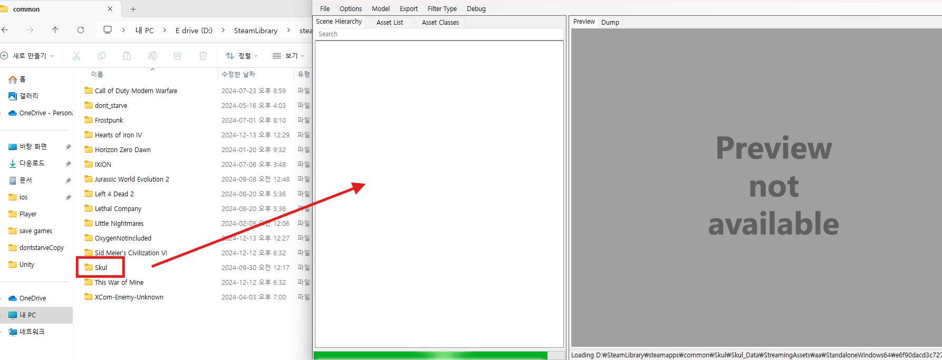Open the ios folder in sidebar
Viewport: 942px width, 360px height.
point(18,197)
